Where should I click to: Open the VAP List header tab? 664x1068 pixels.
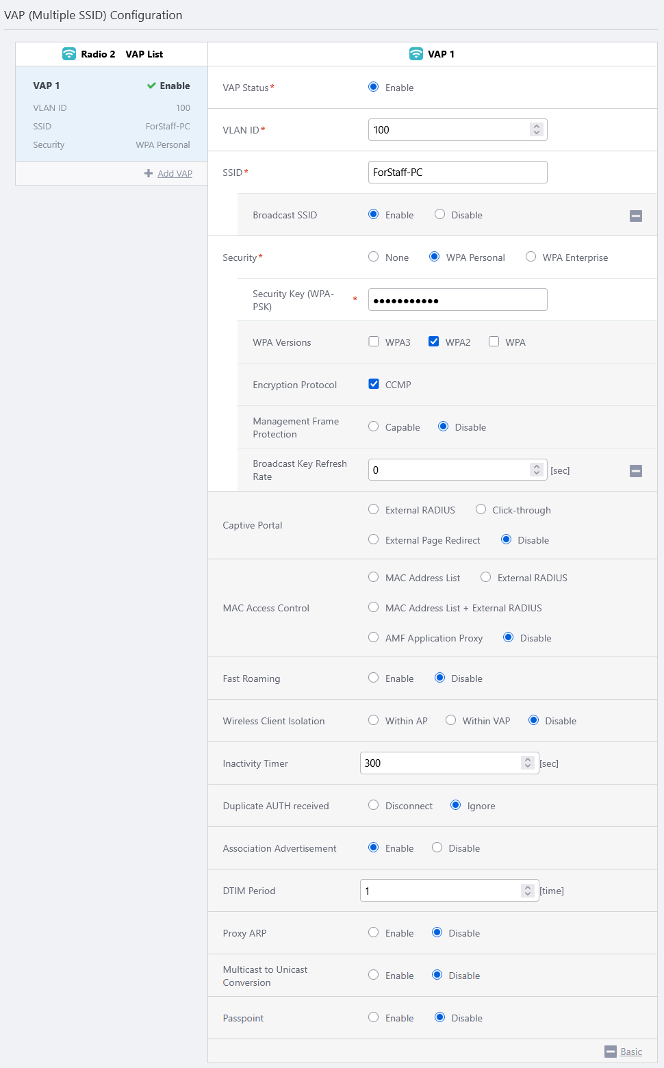click(x=144, y=54)
